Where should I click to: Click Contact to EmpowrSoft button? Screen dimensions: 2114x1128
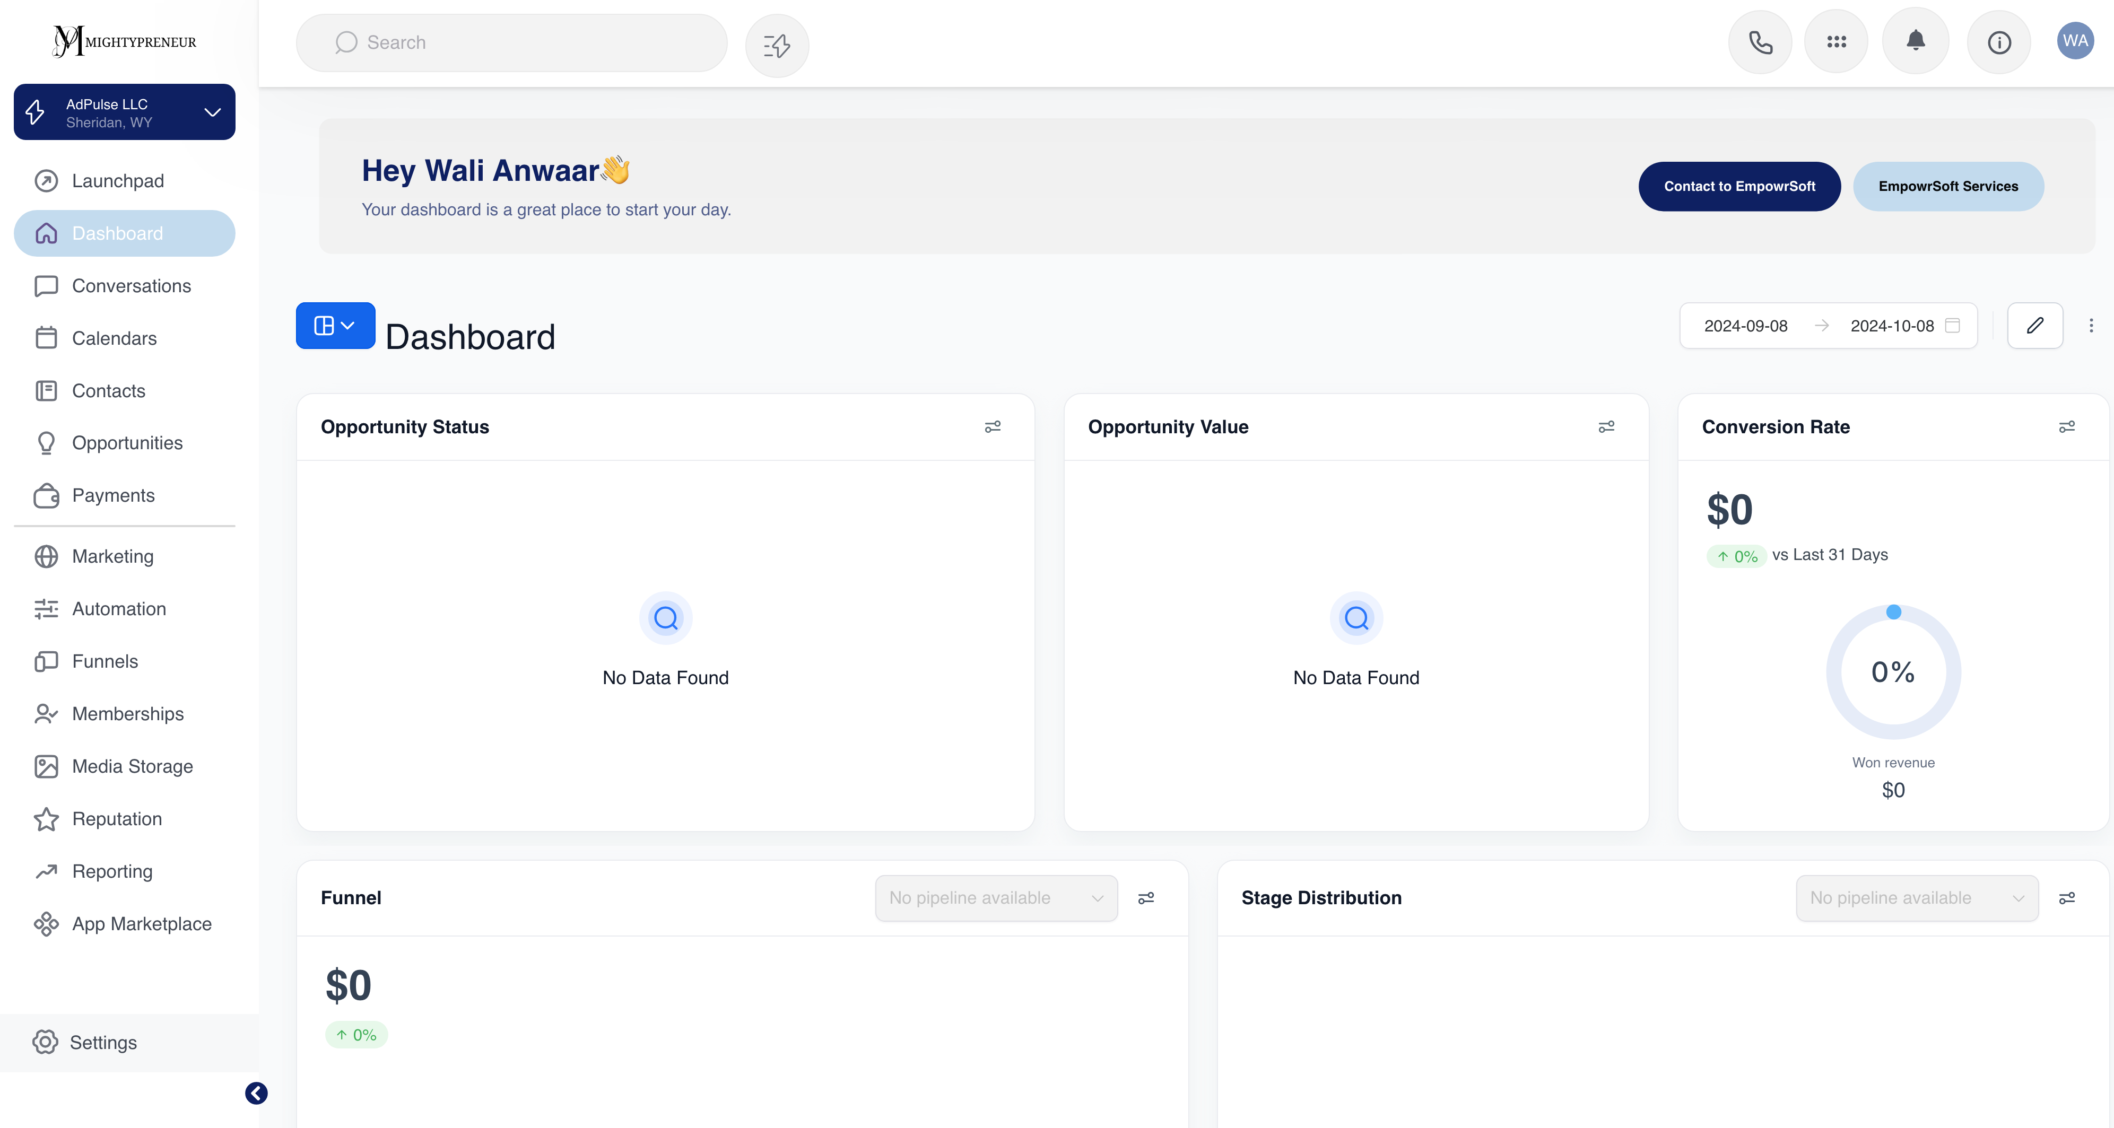(1739, 186)
